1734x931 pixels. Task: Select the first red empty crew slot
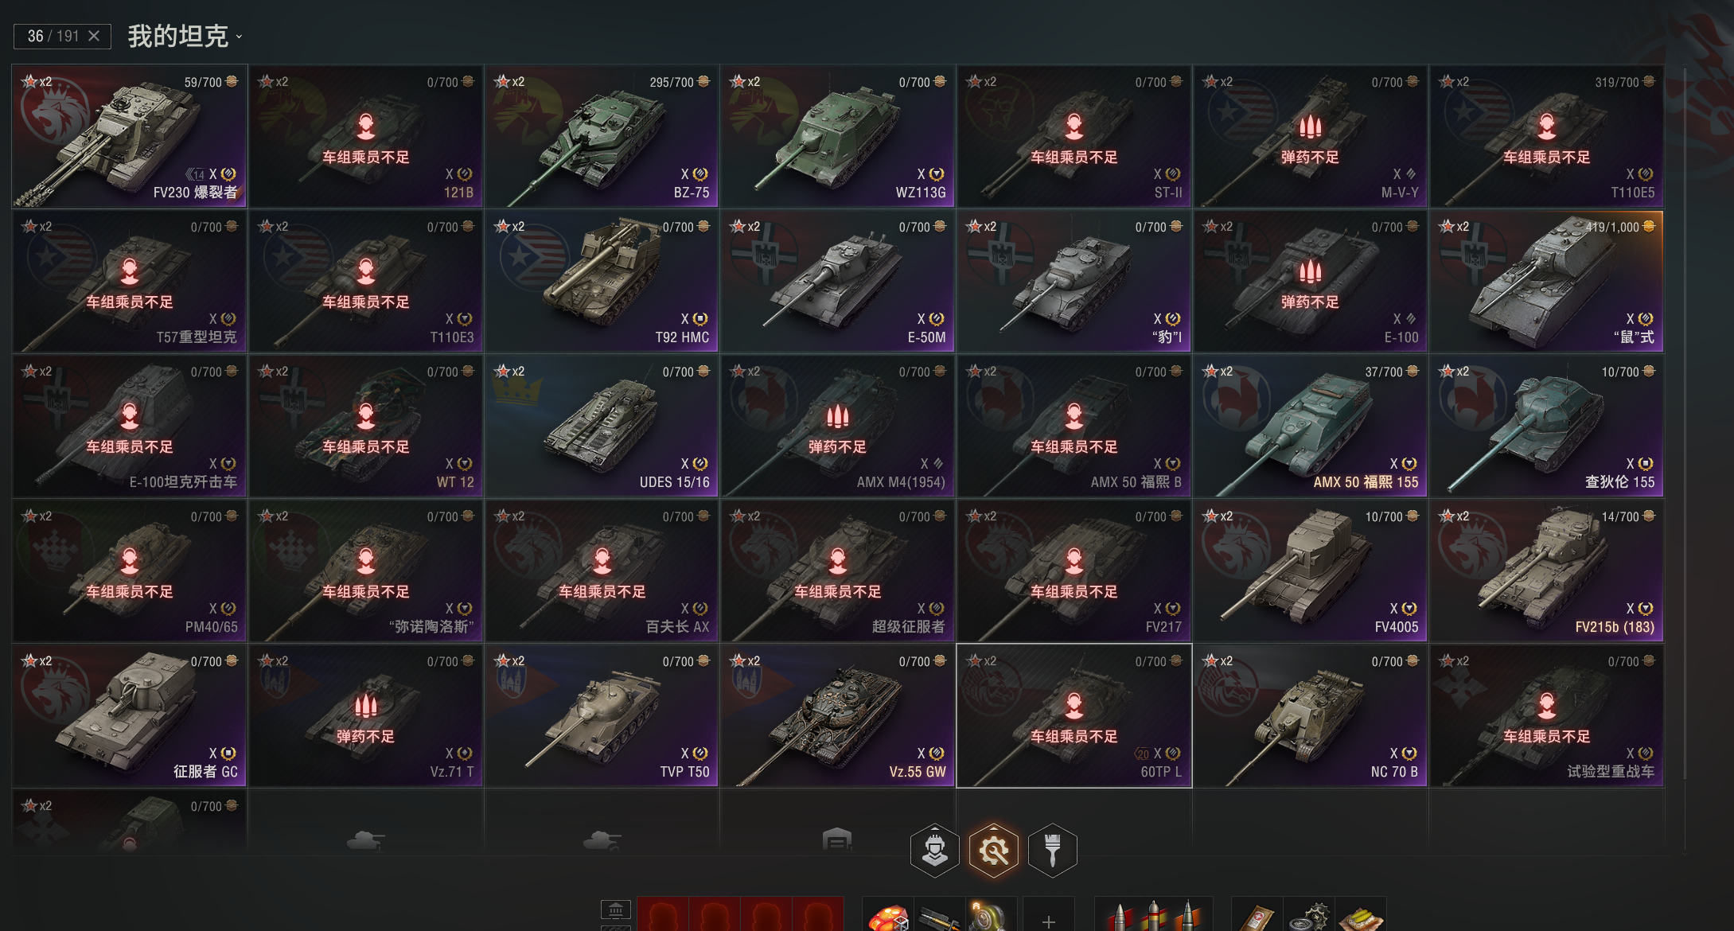coord(663,915)
